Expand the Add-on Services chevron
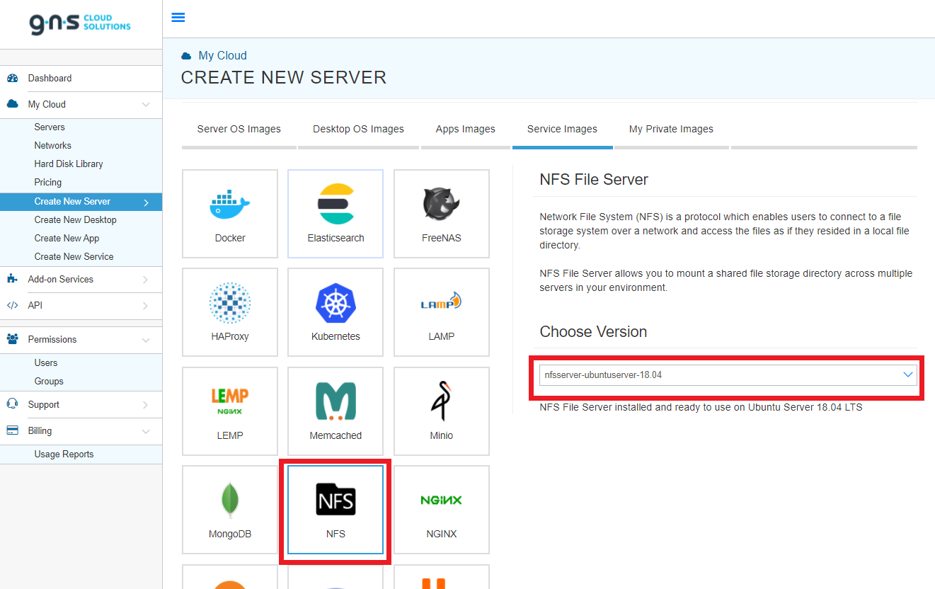The width and height of the screenshot is (935, 589). [x=146, y=280]
